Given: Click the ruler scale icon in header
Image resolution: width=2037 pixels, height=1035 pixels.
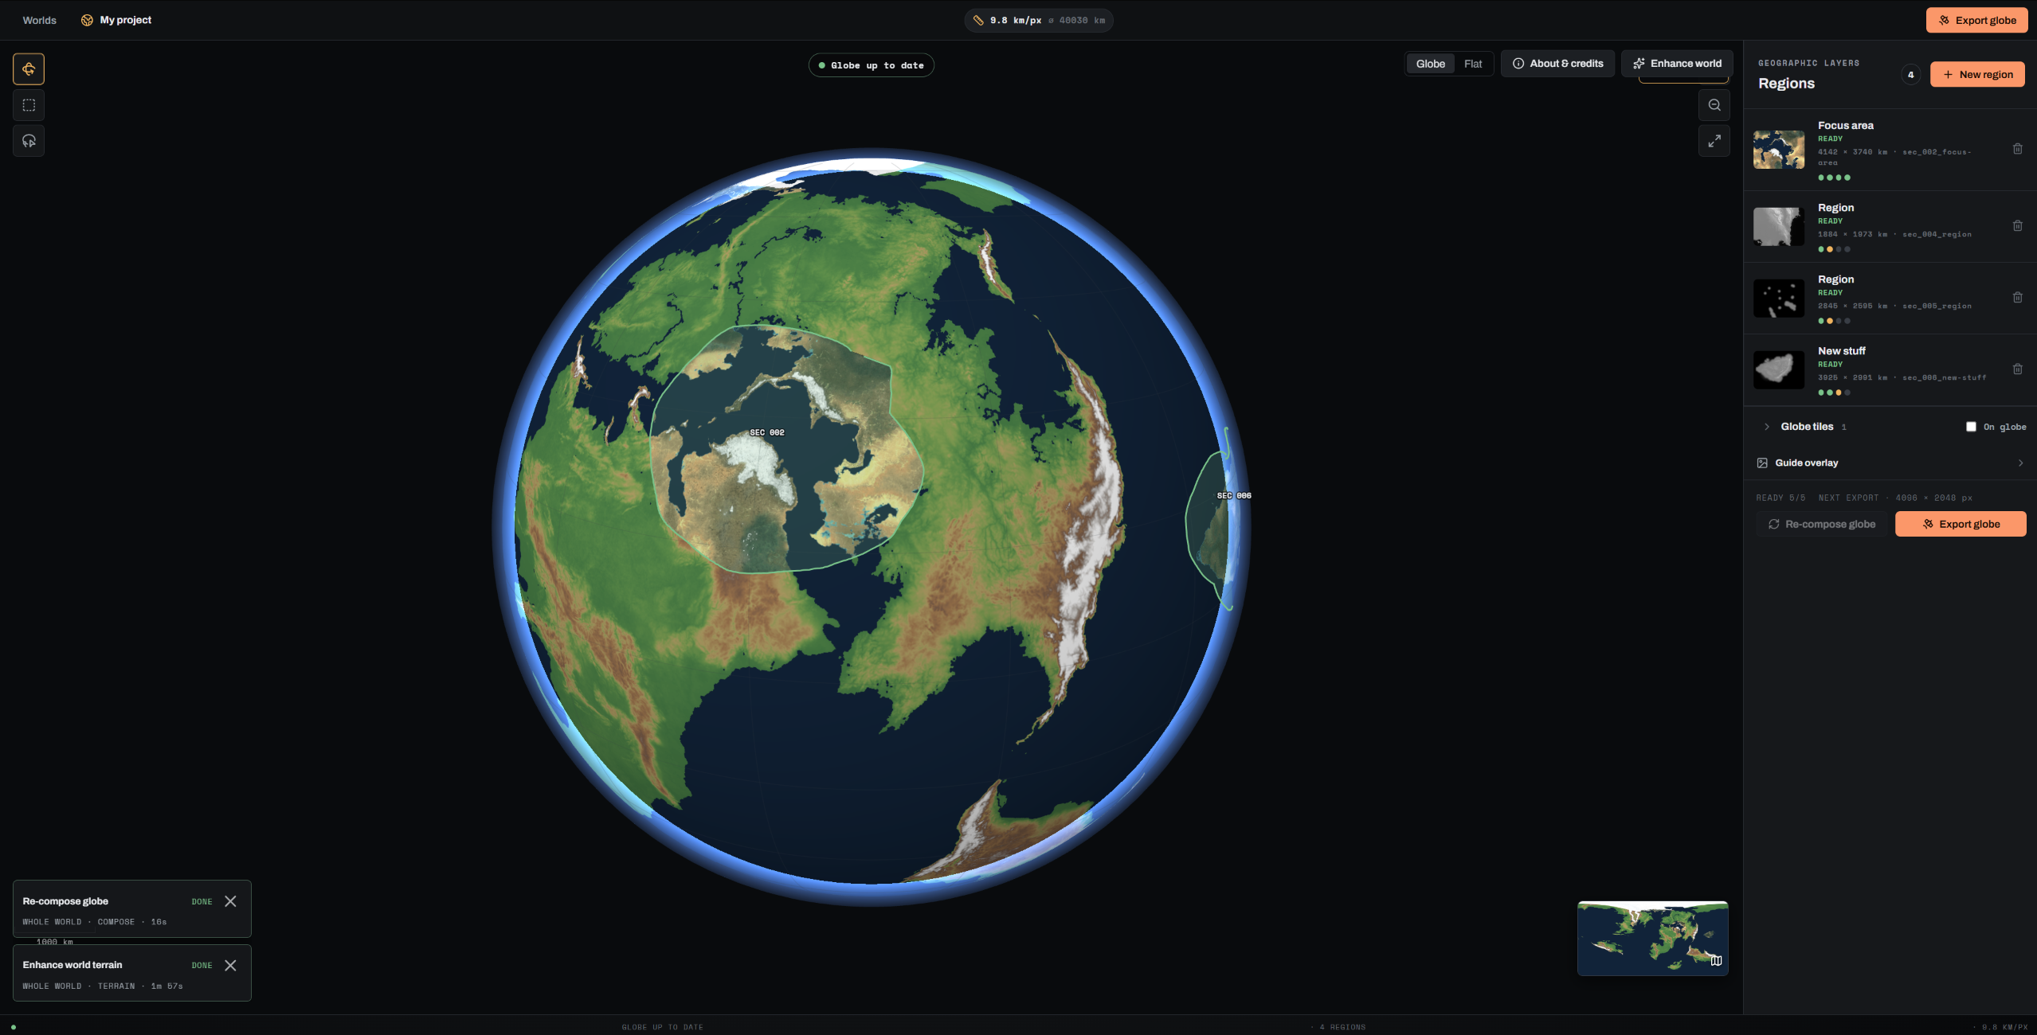Looking at the screenshot, I should [978, 20].
